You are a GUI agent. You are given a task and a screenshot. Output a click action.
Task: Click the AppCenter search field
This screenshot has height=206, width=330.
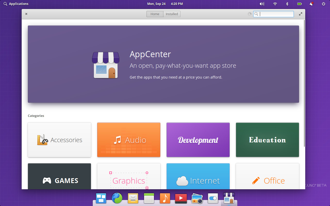click(x=274, y=14)
